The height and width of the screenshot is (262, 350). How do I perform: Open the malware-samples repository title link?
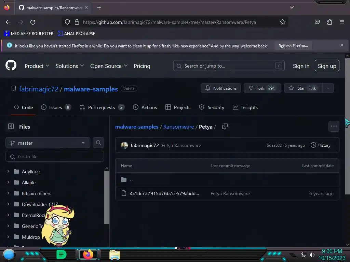point(91,89)
